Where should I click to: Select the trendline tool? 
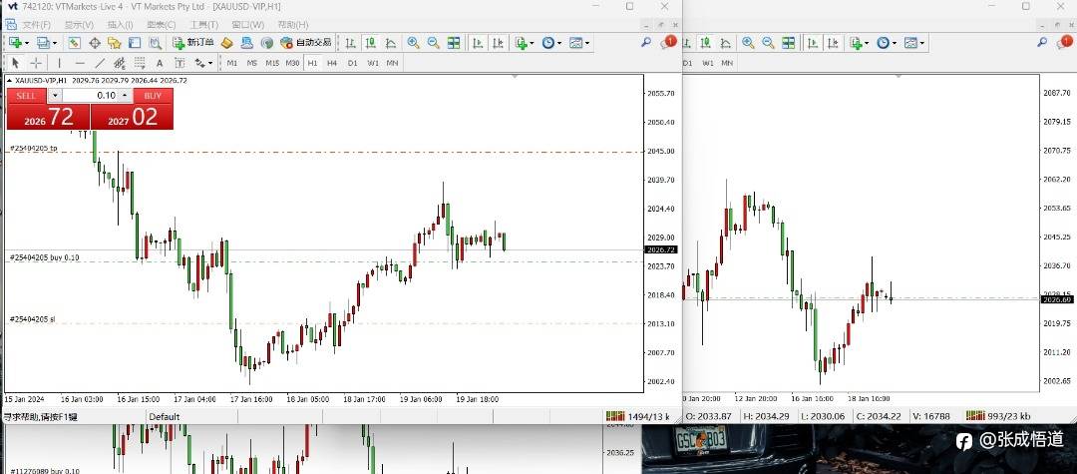[x=100, y=63]
